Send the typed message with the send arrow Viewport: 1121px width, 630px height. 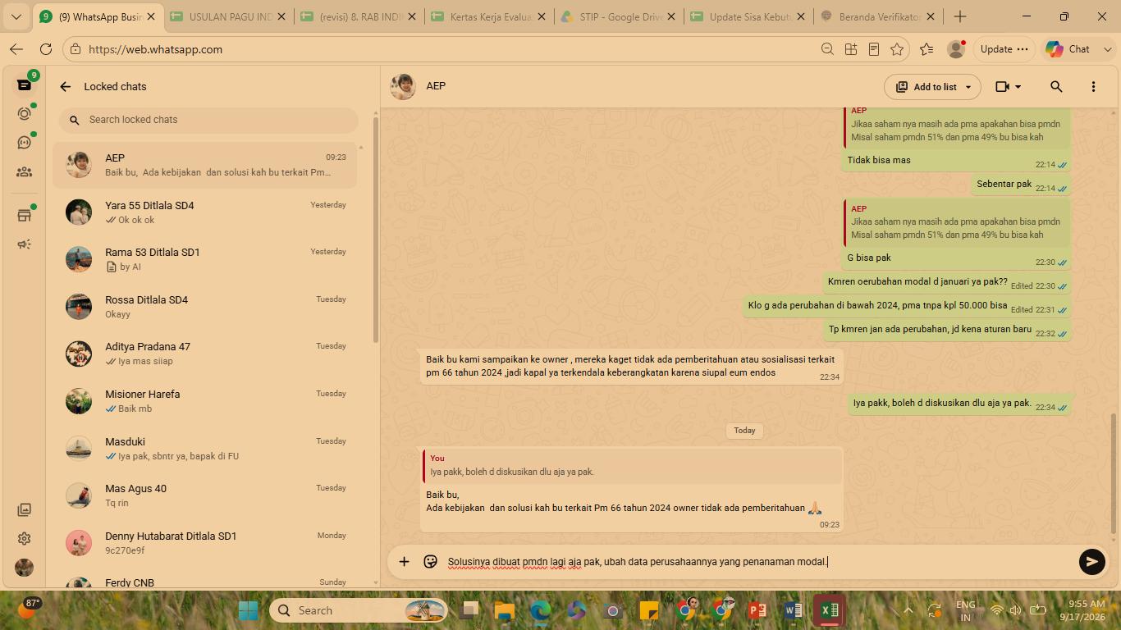click(1091, 562)
